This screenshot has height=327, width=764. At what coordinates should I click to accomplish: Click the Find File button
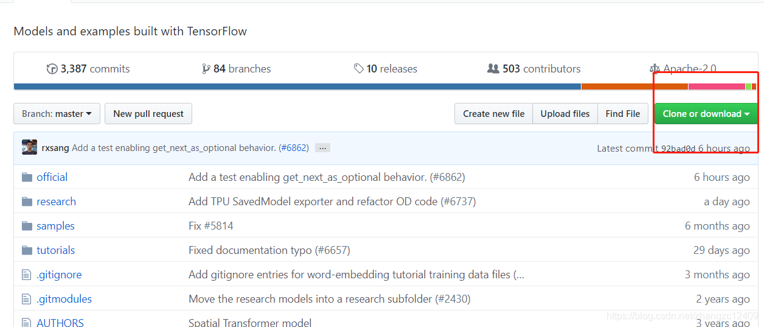coord(623,114)
